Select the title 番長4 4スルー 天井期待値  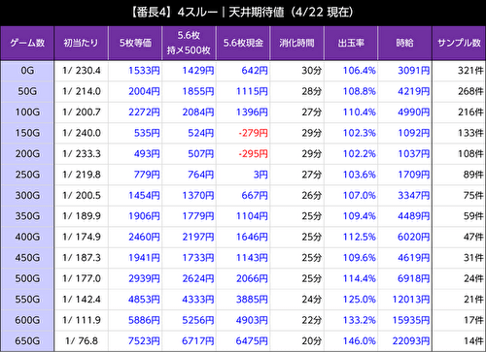(x=242, y=13)
